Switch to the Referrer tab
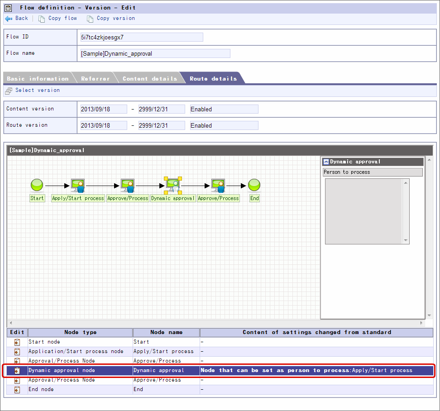Image resolution: width=440 pixels, height=411 pixels. click(96, 79)
